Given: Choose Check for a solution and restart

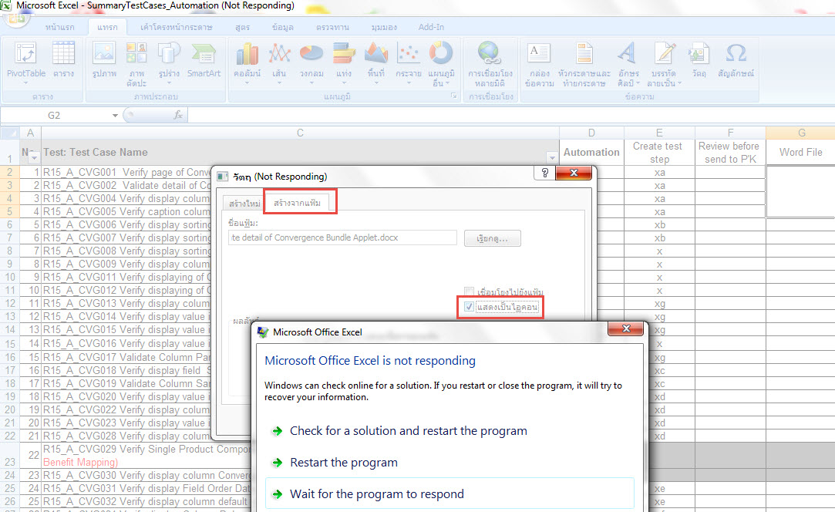Looking at the screenshot, I should [409, 430].
